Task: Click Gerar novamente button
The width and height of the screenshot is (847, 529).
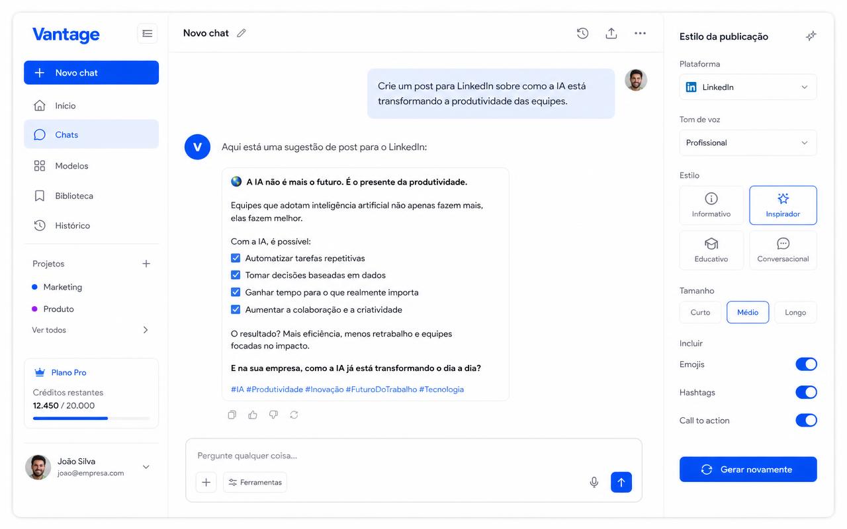Action: coord(748,469)
